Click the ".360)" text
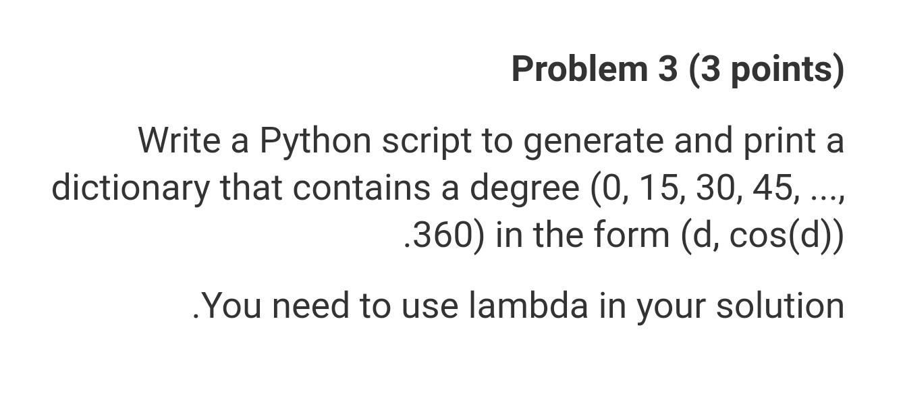Viewport: 903px width, 394px height. pyautogui.click(x=443, y=235)
